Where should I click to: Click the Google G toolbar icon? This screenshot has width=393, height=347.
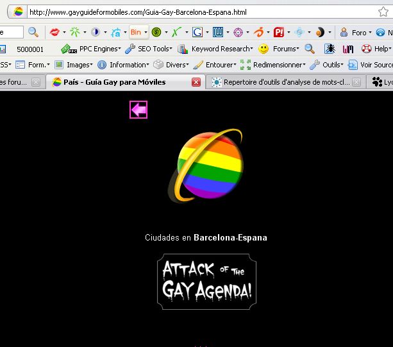[x=197, y=32]
